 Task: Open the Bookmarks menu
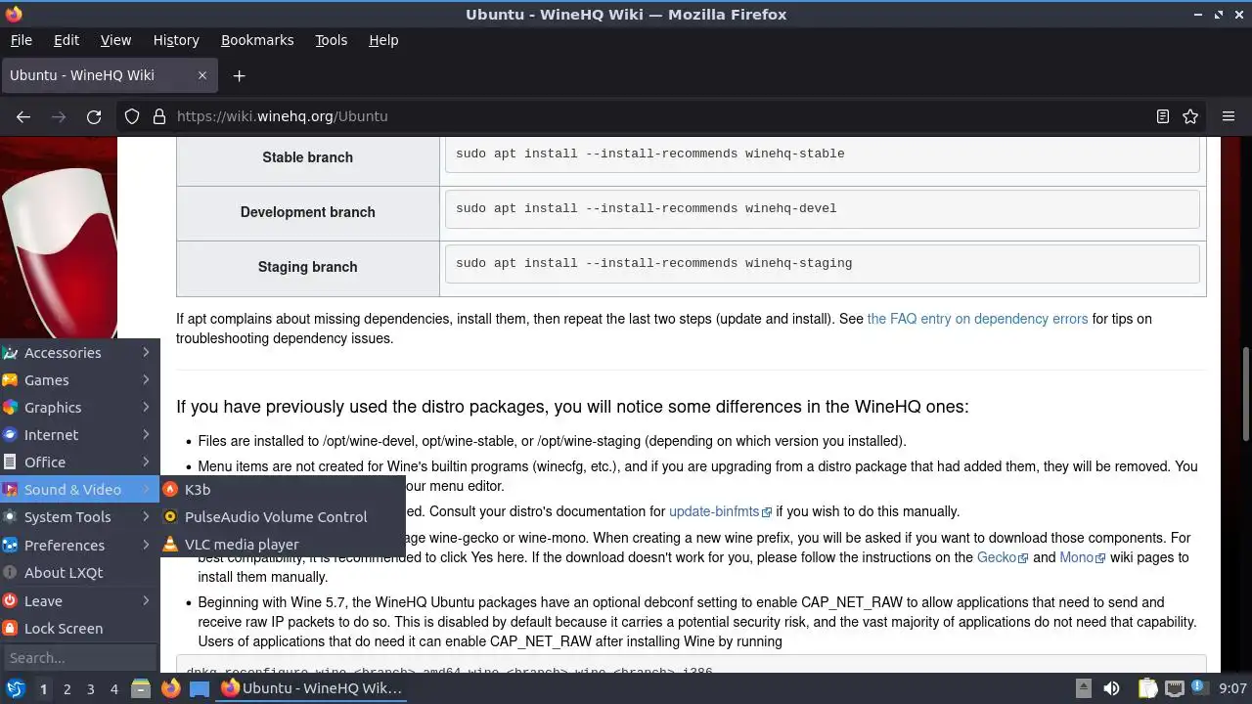[257, 40]
